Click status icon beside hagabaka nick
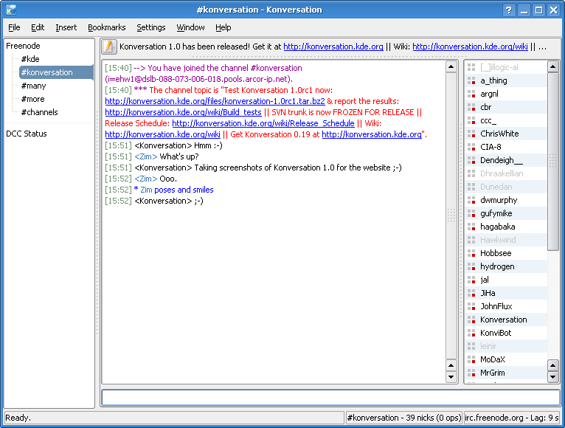Image resolution: width=565 pixels, height=428 pixels. [x=471, y=227]
